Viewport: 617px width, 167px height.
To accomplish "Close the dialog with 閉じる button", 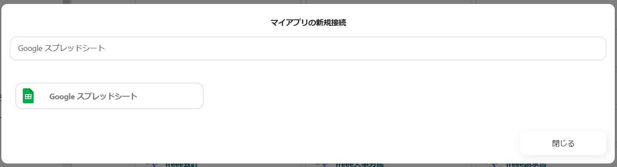I will pyautogui.click(x=563, y=143).
